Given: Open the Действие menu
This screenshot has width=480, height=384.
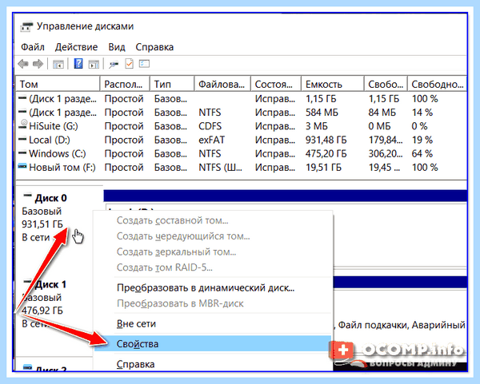Looking at the screenshot, I should coord(76,47).
